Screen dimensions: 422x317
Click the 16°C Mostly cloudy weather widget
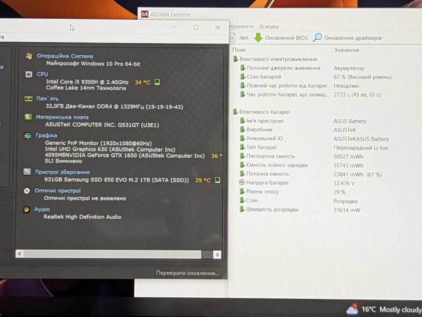pyautogui.click(x=384, y=310)
